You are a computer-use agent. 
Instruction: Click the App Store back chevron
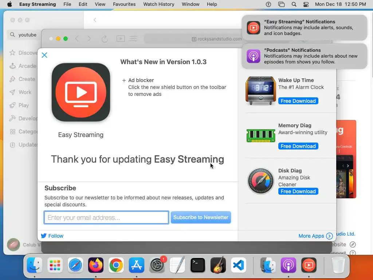(95, 20)
